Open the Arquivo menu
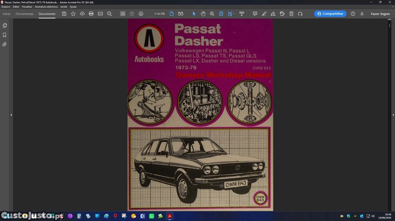This screenshot has width=395, height=221. point(6,7)
